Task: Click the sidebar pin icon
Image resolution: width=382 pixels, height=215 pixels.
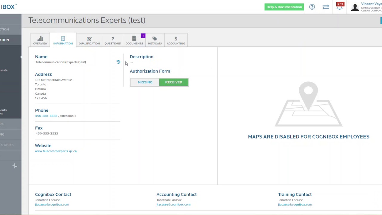Action: pyautogui.click(x=14, y=166)
